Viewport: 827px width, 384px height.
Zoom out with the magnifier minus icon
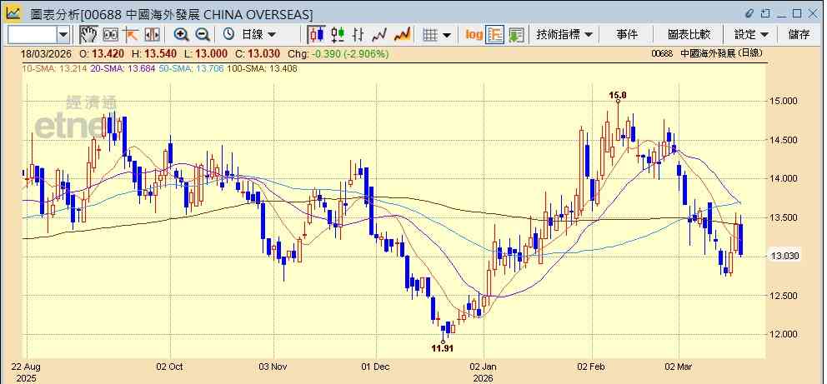pos(203,35)
